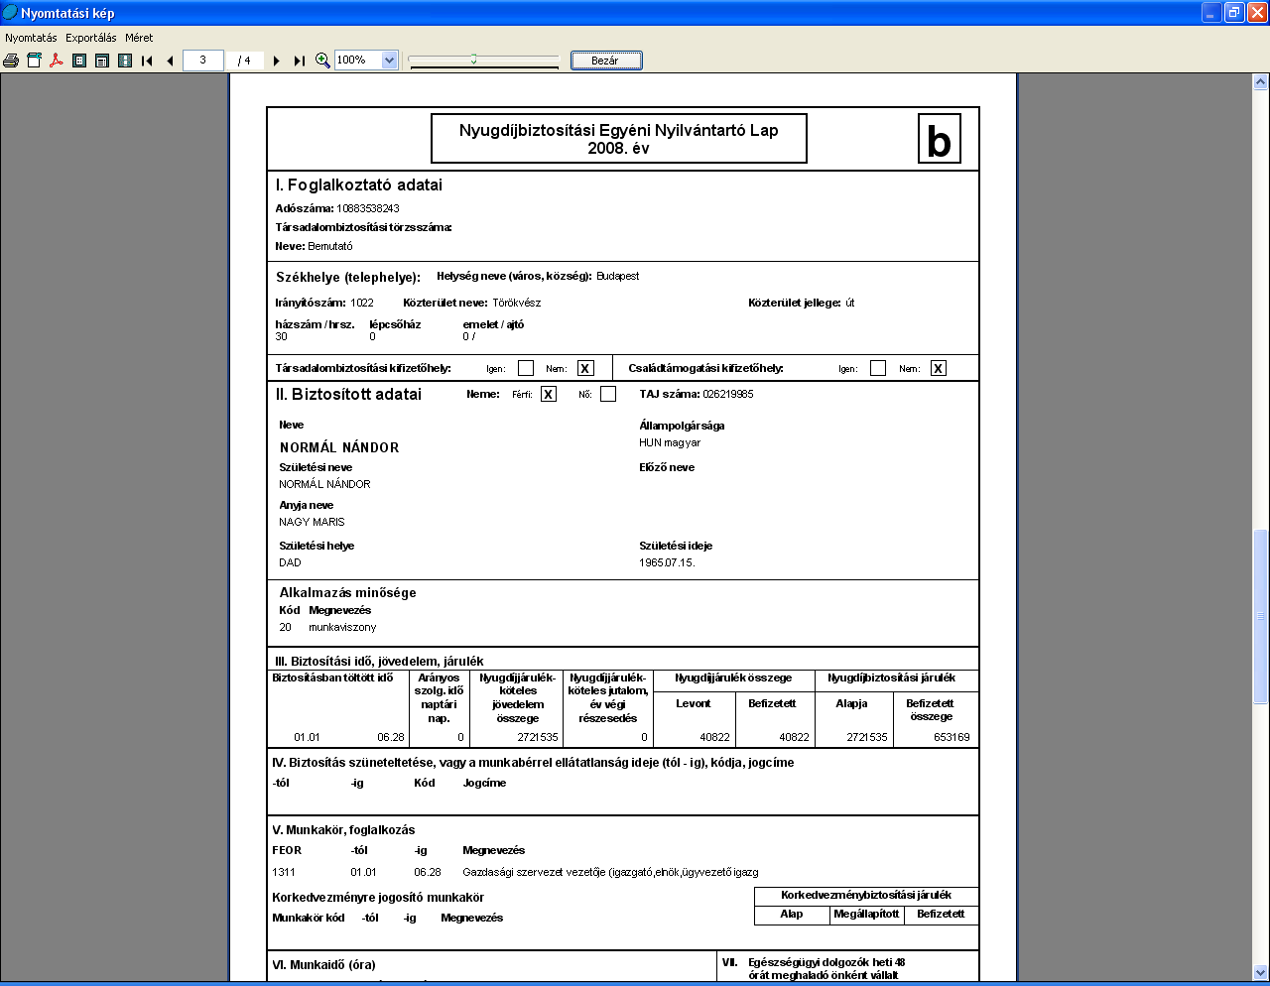Click birth date 1965.07.15.
The height and width of the screenshot is (986, 1270).
coord(667,562)
